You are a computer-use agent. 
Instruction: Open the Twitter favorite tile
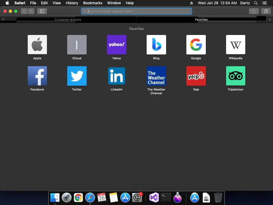click(77, 76)
